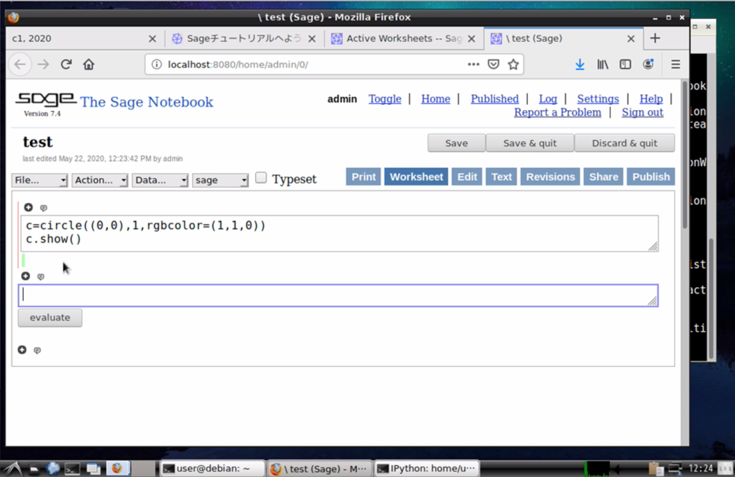Insert text cell at worksheet bottom

coord(37,351)
